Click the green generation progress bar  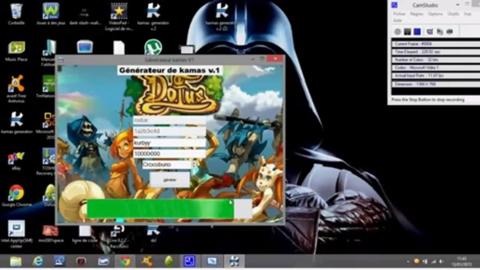(x=169, y=208)
